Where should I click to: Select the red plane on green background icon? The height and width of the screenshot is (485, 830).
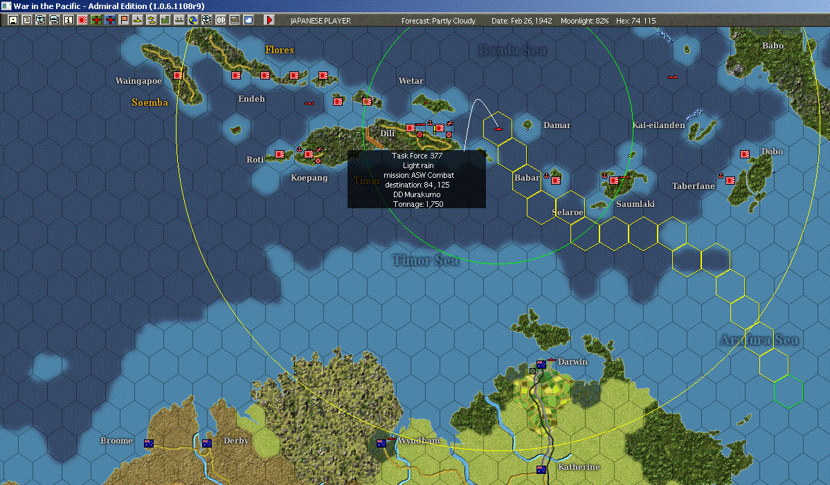(96, 20)
